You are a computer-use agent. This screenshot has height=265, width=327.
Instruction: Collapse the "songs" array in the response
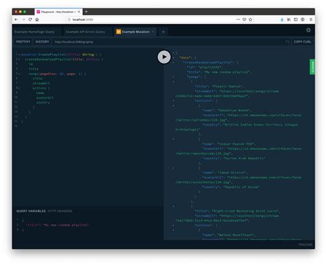point(174,77)
